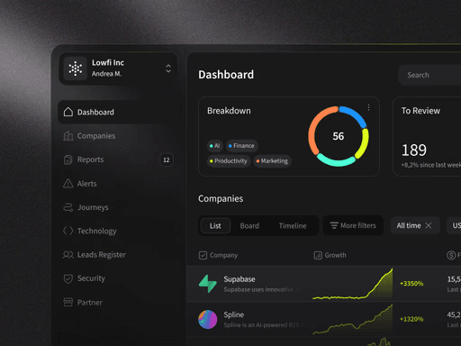This screenshot has height=346, width=461.
Task: Open the More filters dropdown
Action: [x=353, y=225]
